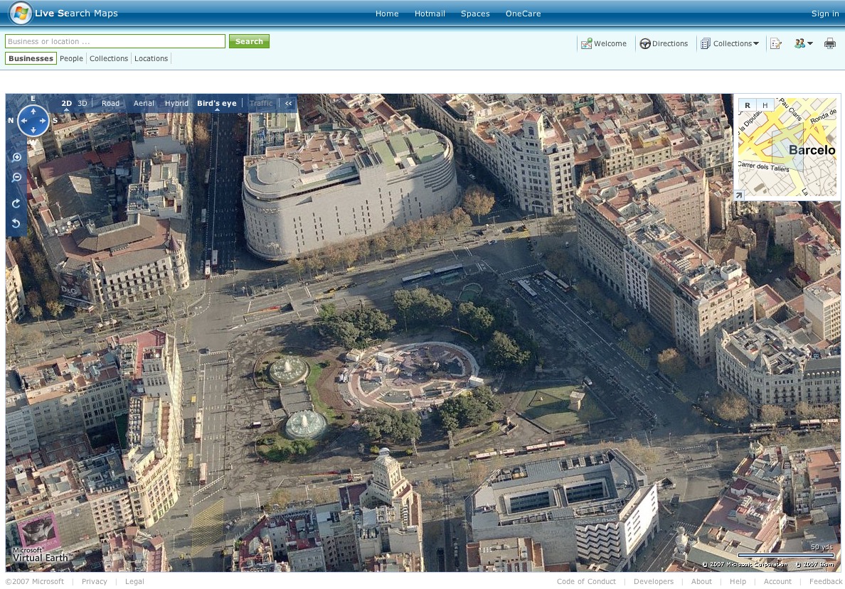Set the mini map to road view (R)
Image resolution: width=845 pixels, height=589 pixels.
748,106
